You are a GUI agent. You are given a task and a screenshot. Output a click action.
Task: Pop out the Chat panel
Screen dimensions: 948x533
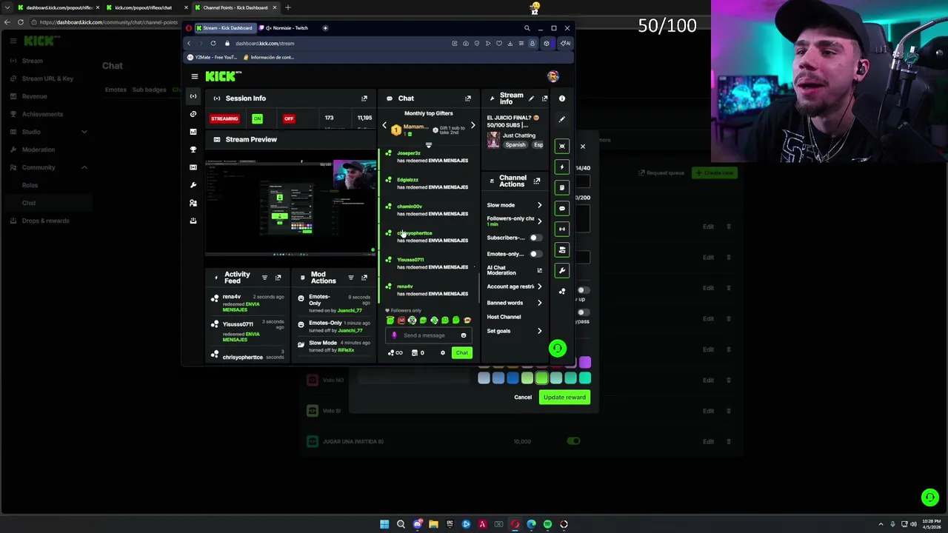click(x=468, y=98)
